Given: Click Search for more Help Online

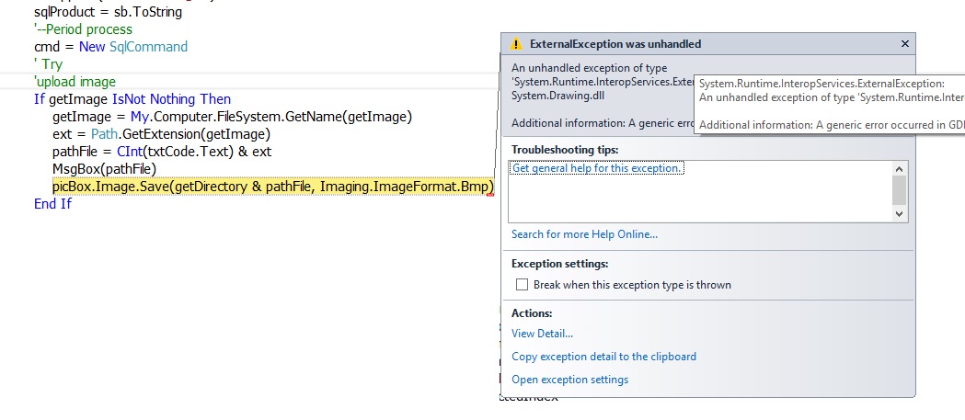Looking at the screenshot, I should 584,234.
